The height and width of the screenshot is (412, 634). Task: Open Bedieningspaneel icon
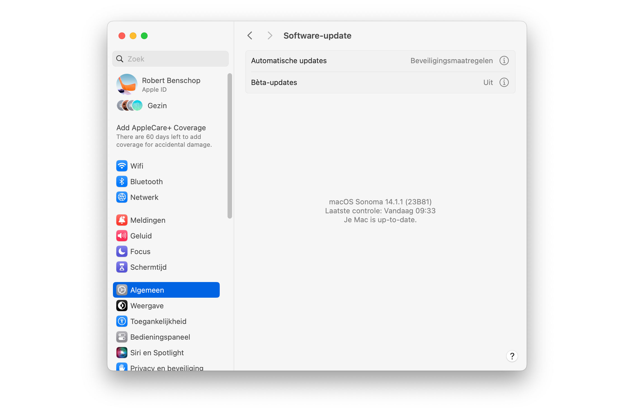point(122,337)
